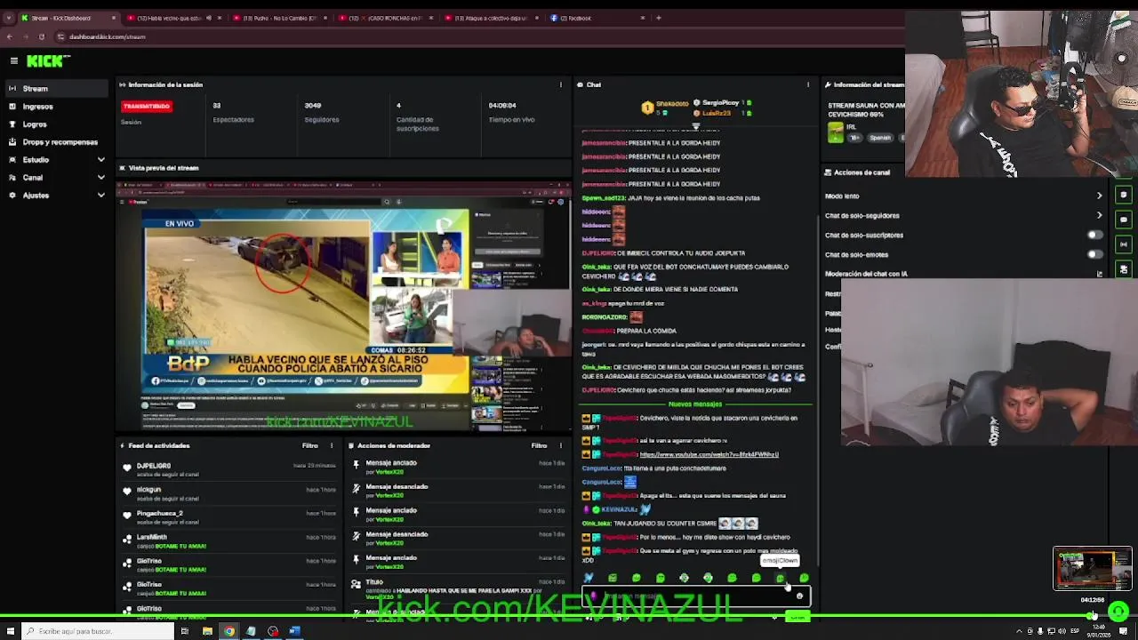Click heart icon next to nickgun
Image resolution: width=1138 pixels, height=640 pixels.
(x=127, y=491)
